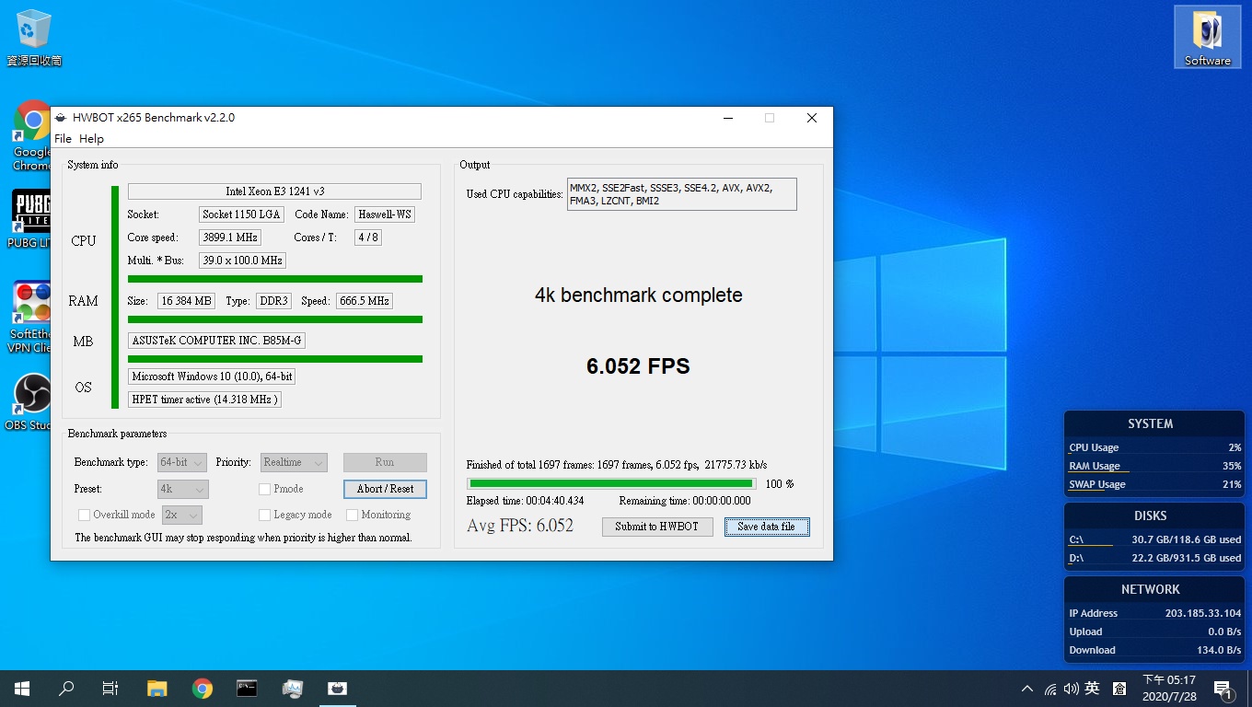The height and width of the screenshot is (707, 1252).
Task: Toggle the Pmode checkbox
Action: [265, 489]
